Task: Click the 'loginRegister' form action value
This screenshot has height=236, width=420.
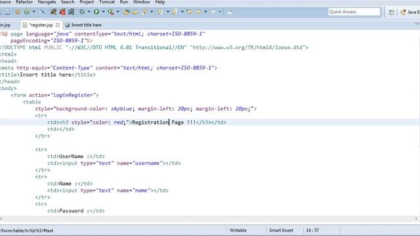Action: coord(73,95)
